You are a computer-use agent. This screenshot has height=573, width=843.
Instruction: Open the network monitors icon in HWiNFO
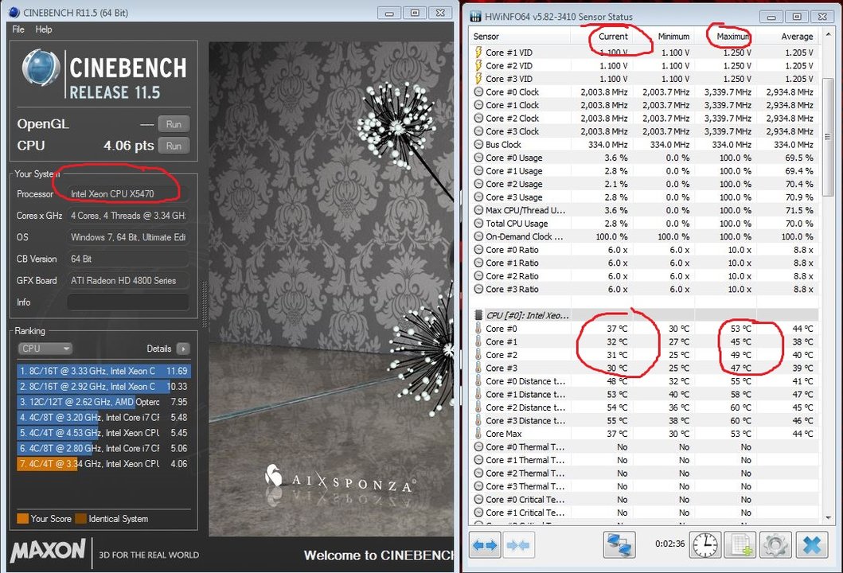point(619,544)
